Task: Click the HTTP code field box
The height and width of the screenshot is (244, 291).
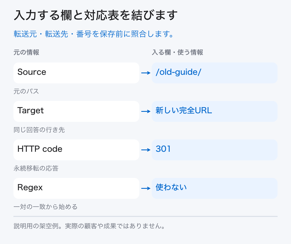Action: 76,150
